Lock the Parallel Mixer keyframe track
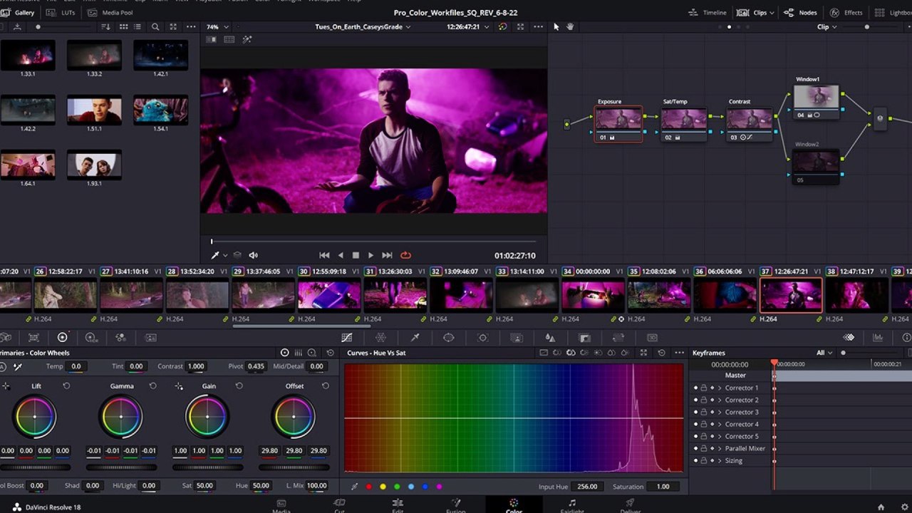This screenshot has width=912, height=513. pos(703,448)
